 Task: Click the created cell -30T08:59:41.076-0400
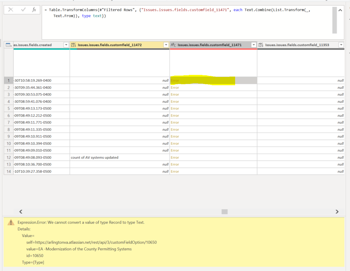42,102
